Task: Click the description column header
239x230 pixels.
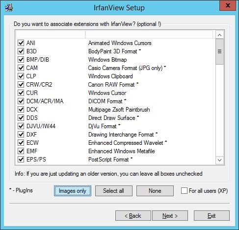Action: click(149, 35)
